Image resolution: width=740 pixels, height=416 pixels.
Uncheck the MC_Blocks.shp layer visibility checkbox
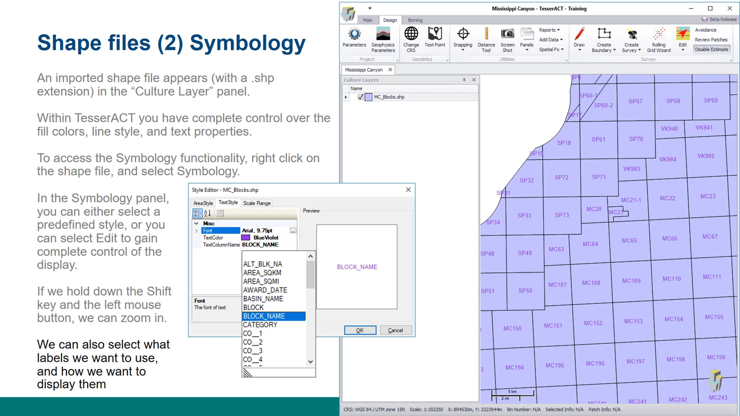360,97
